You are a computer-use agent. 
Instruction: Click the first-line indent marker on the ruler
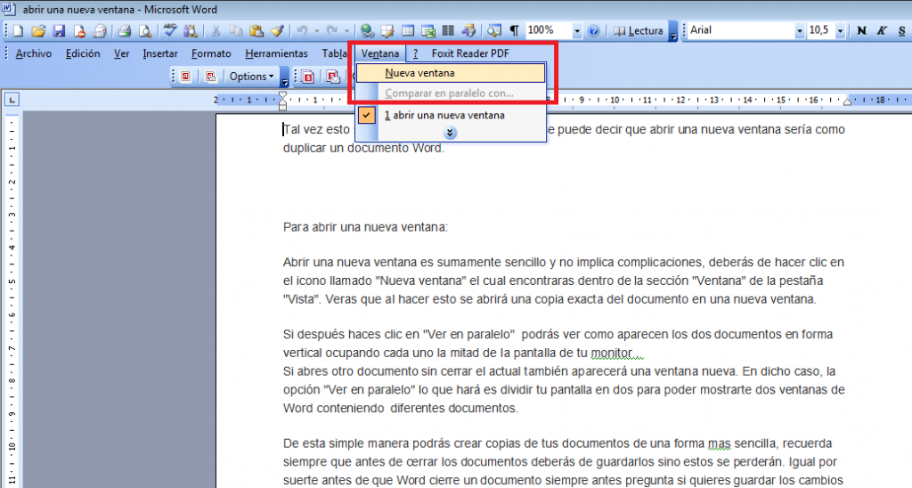tap(282, 96)
